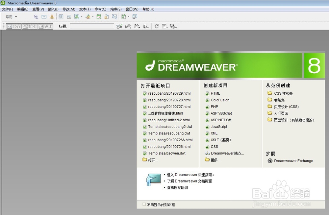Click the Dreamweaver 站点 site icon
The width and height of the screenshot is (329, 215).
tap(207, 154)
